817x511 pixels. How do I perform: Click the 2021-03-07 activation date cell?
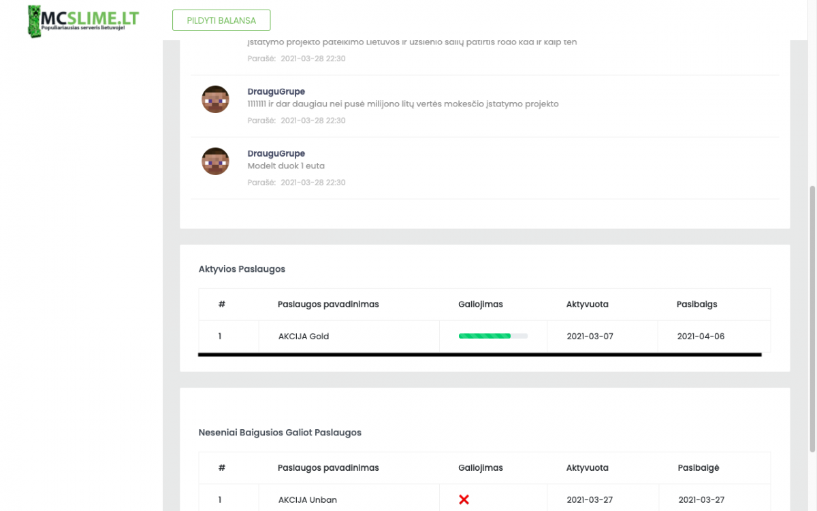click(590, 336)
